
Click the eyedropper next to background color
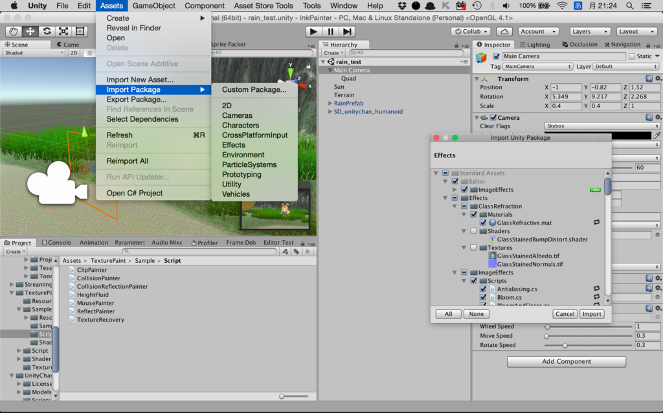[x=657, y=135]
